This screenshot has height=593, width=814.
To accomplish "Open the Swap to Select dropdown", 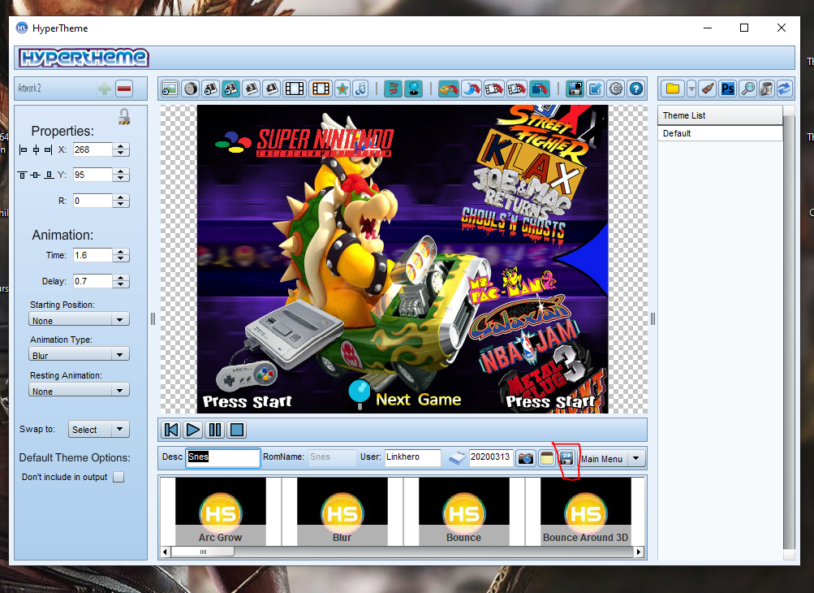I will click(99, 429).
